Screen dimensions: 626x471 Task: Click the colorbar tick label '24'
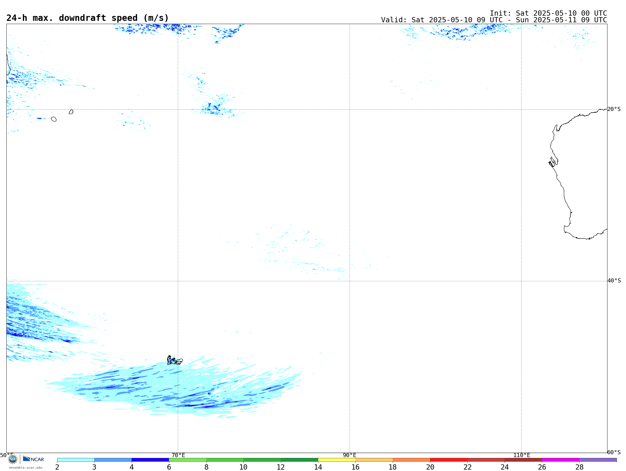point(505,467)
